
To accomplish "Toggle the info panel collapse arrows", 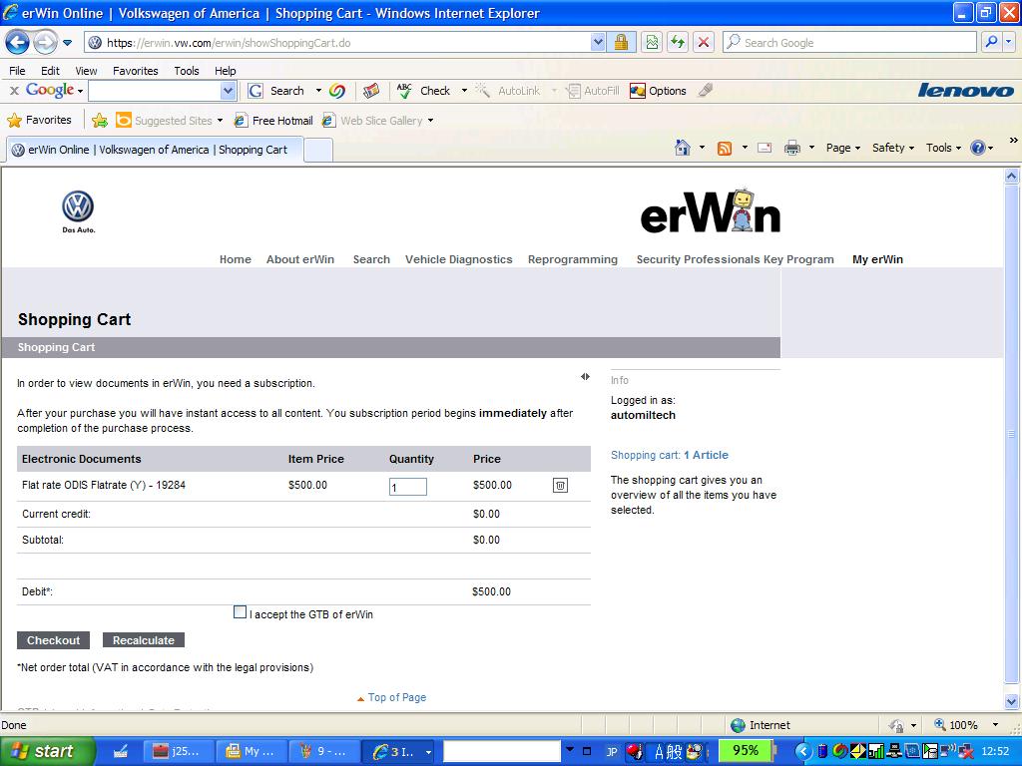I will [x=585, y=376].
